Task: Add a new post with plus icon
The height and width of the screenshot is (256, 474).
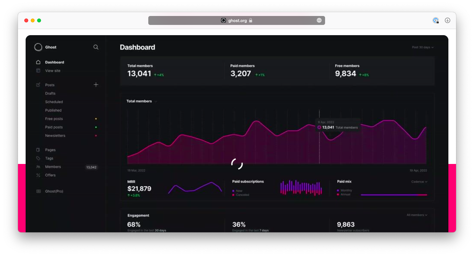Action: [96, 85]
